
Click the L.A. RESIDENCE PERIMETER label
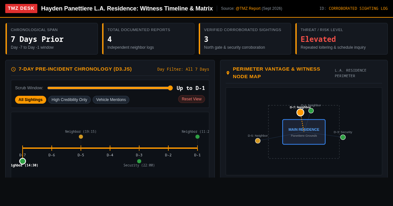350,73
